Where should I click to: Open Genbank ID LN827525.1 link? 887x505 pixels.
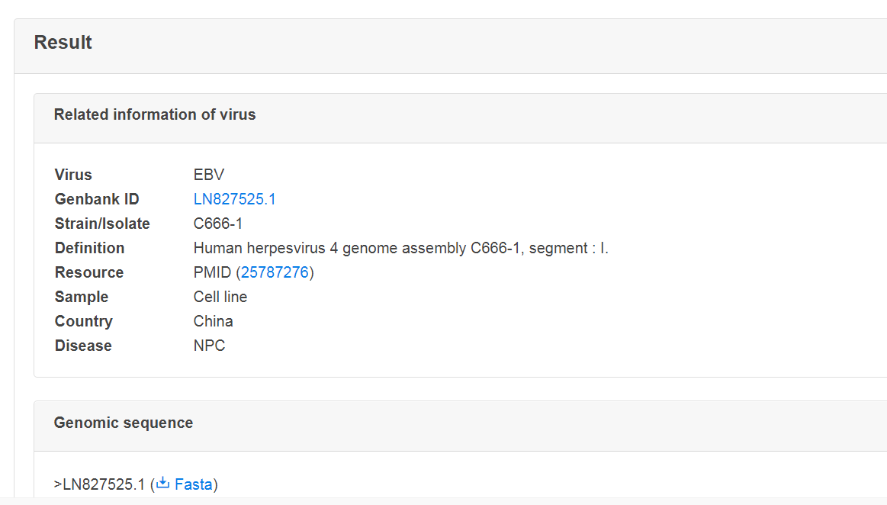[234, 199]
